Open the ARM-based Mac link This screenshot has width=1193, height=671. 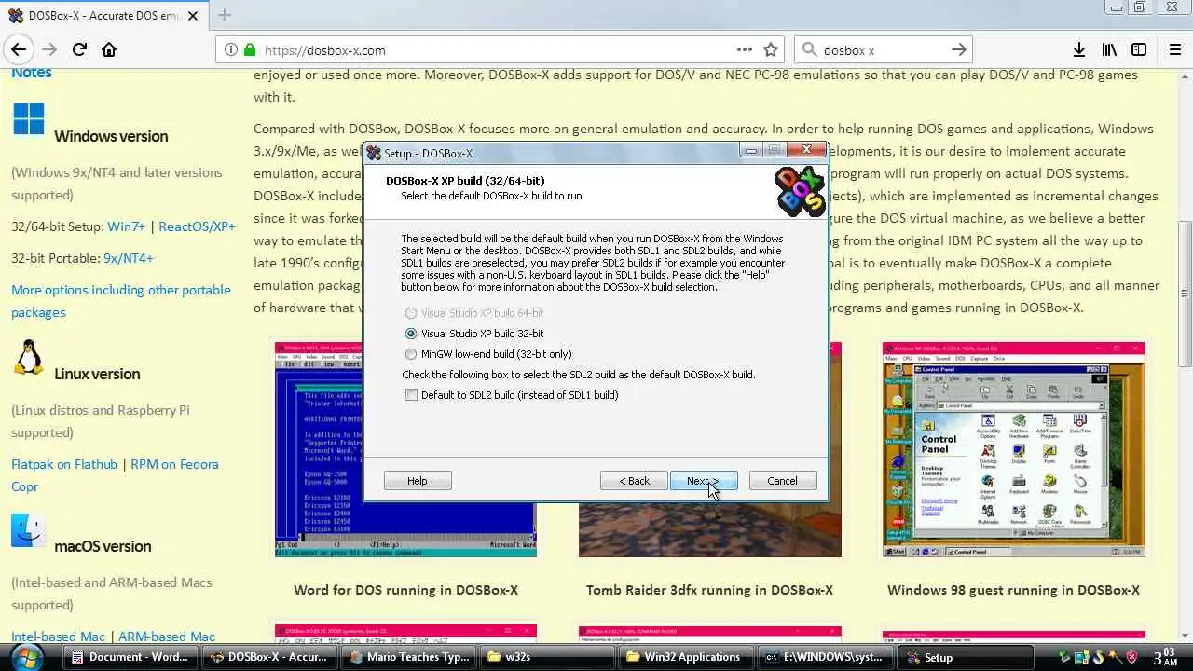pos(167,637)
